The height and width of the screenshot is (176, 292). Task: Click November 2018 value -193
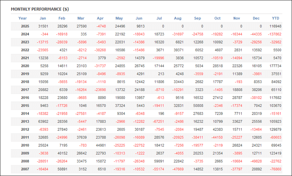coord(238,82)
